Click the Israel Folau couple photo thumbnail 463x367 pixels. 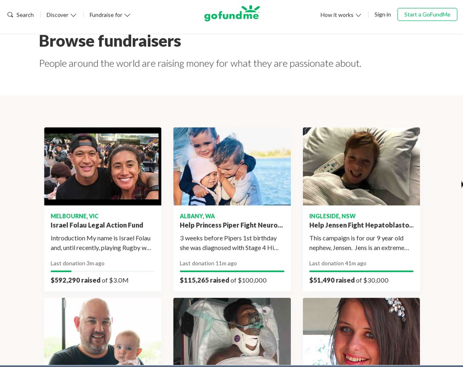coord(103,166)
